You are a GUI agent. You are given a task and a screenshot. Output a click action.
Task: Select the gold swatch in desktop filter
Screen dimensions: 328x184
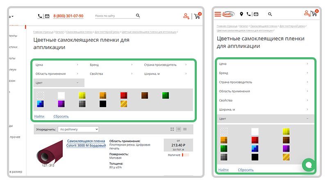tap(124, 104)
